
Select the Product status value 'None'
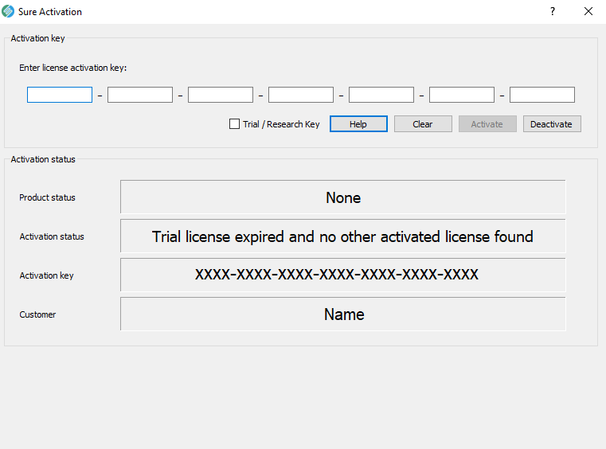pos(342,197)
